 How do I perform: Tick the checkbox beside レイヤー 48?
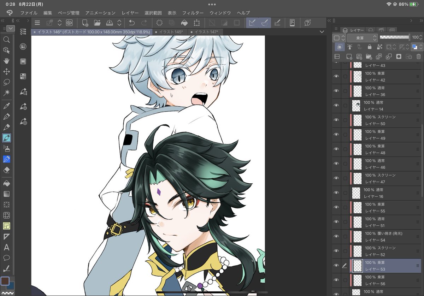pos(345,149)
